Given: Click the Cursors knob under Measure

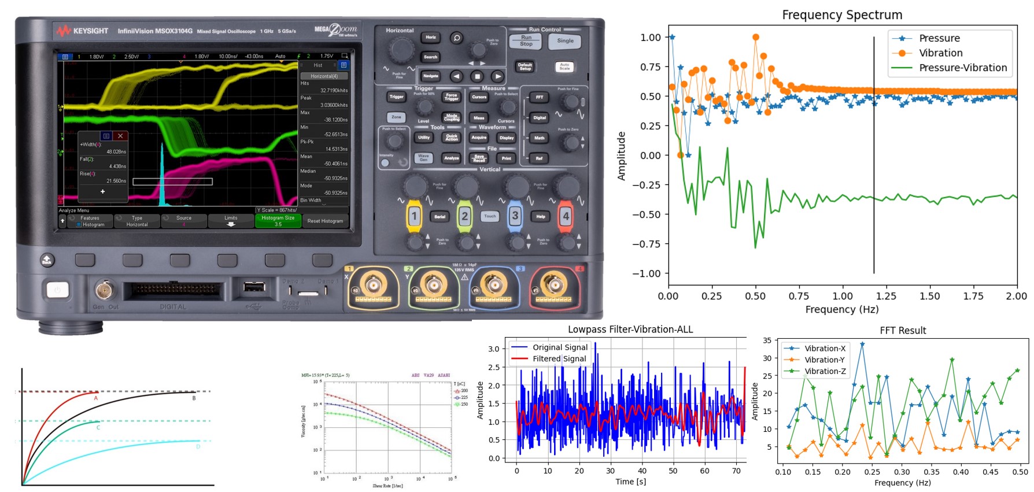Looking at the screenshot, I should tap(508, 107).
